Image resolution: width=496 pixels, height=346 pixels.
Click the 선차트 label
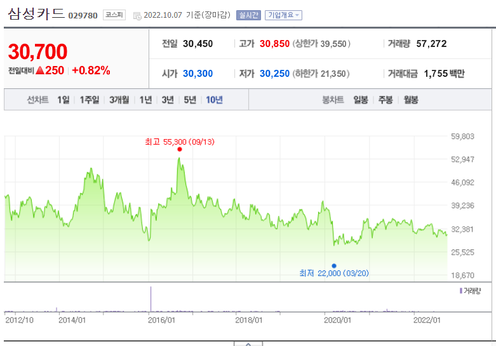pos(37,100)
